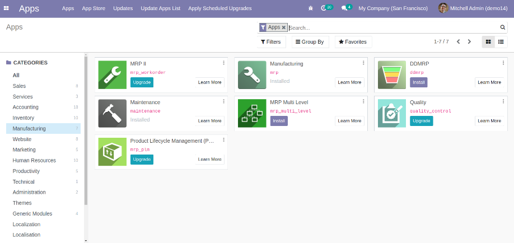Select the Sales category

[43, 86]
